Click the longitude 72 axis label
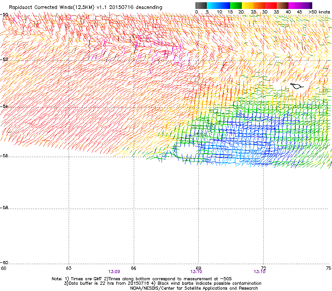332x291 pixels. click(x=264, y=268)
